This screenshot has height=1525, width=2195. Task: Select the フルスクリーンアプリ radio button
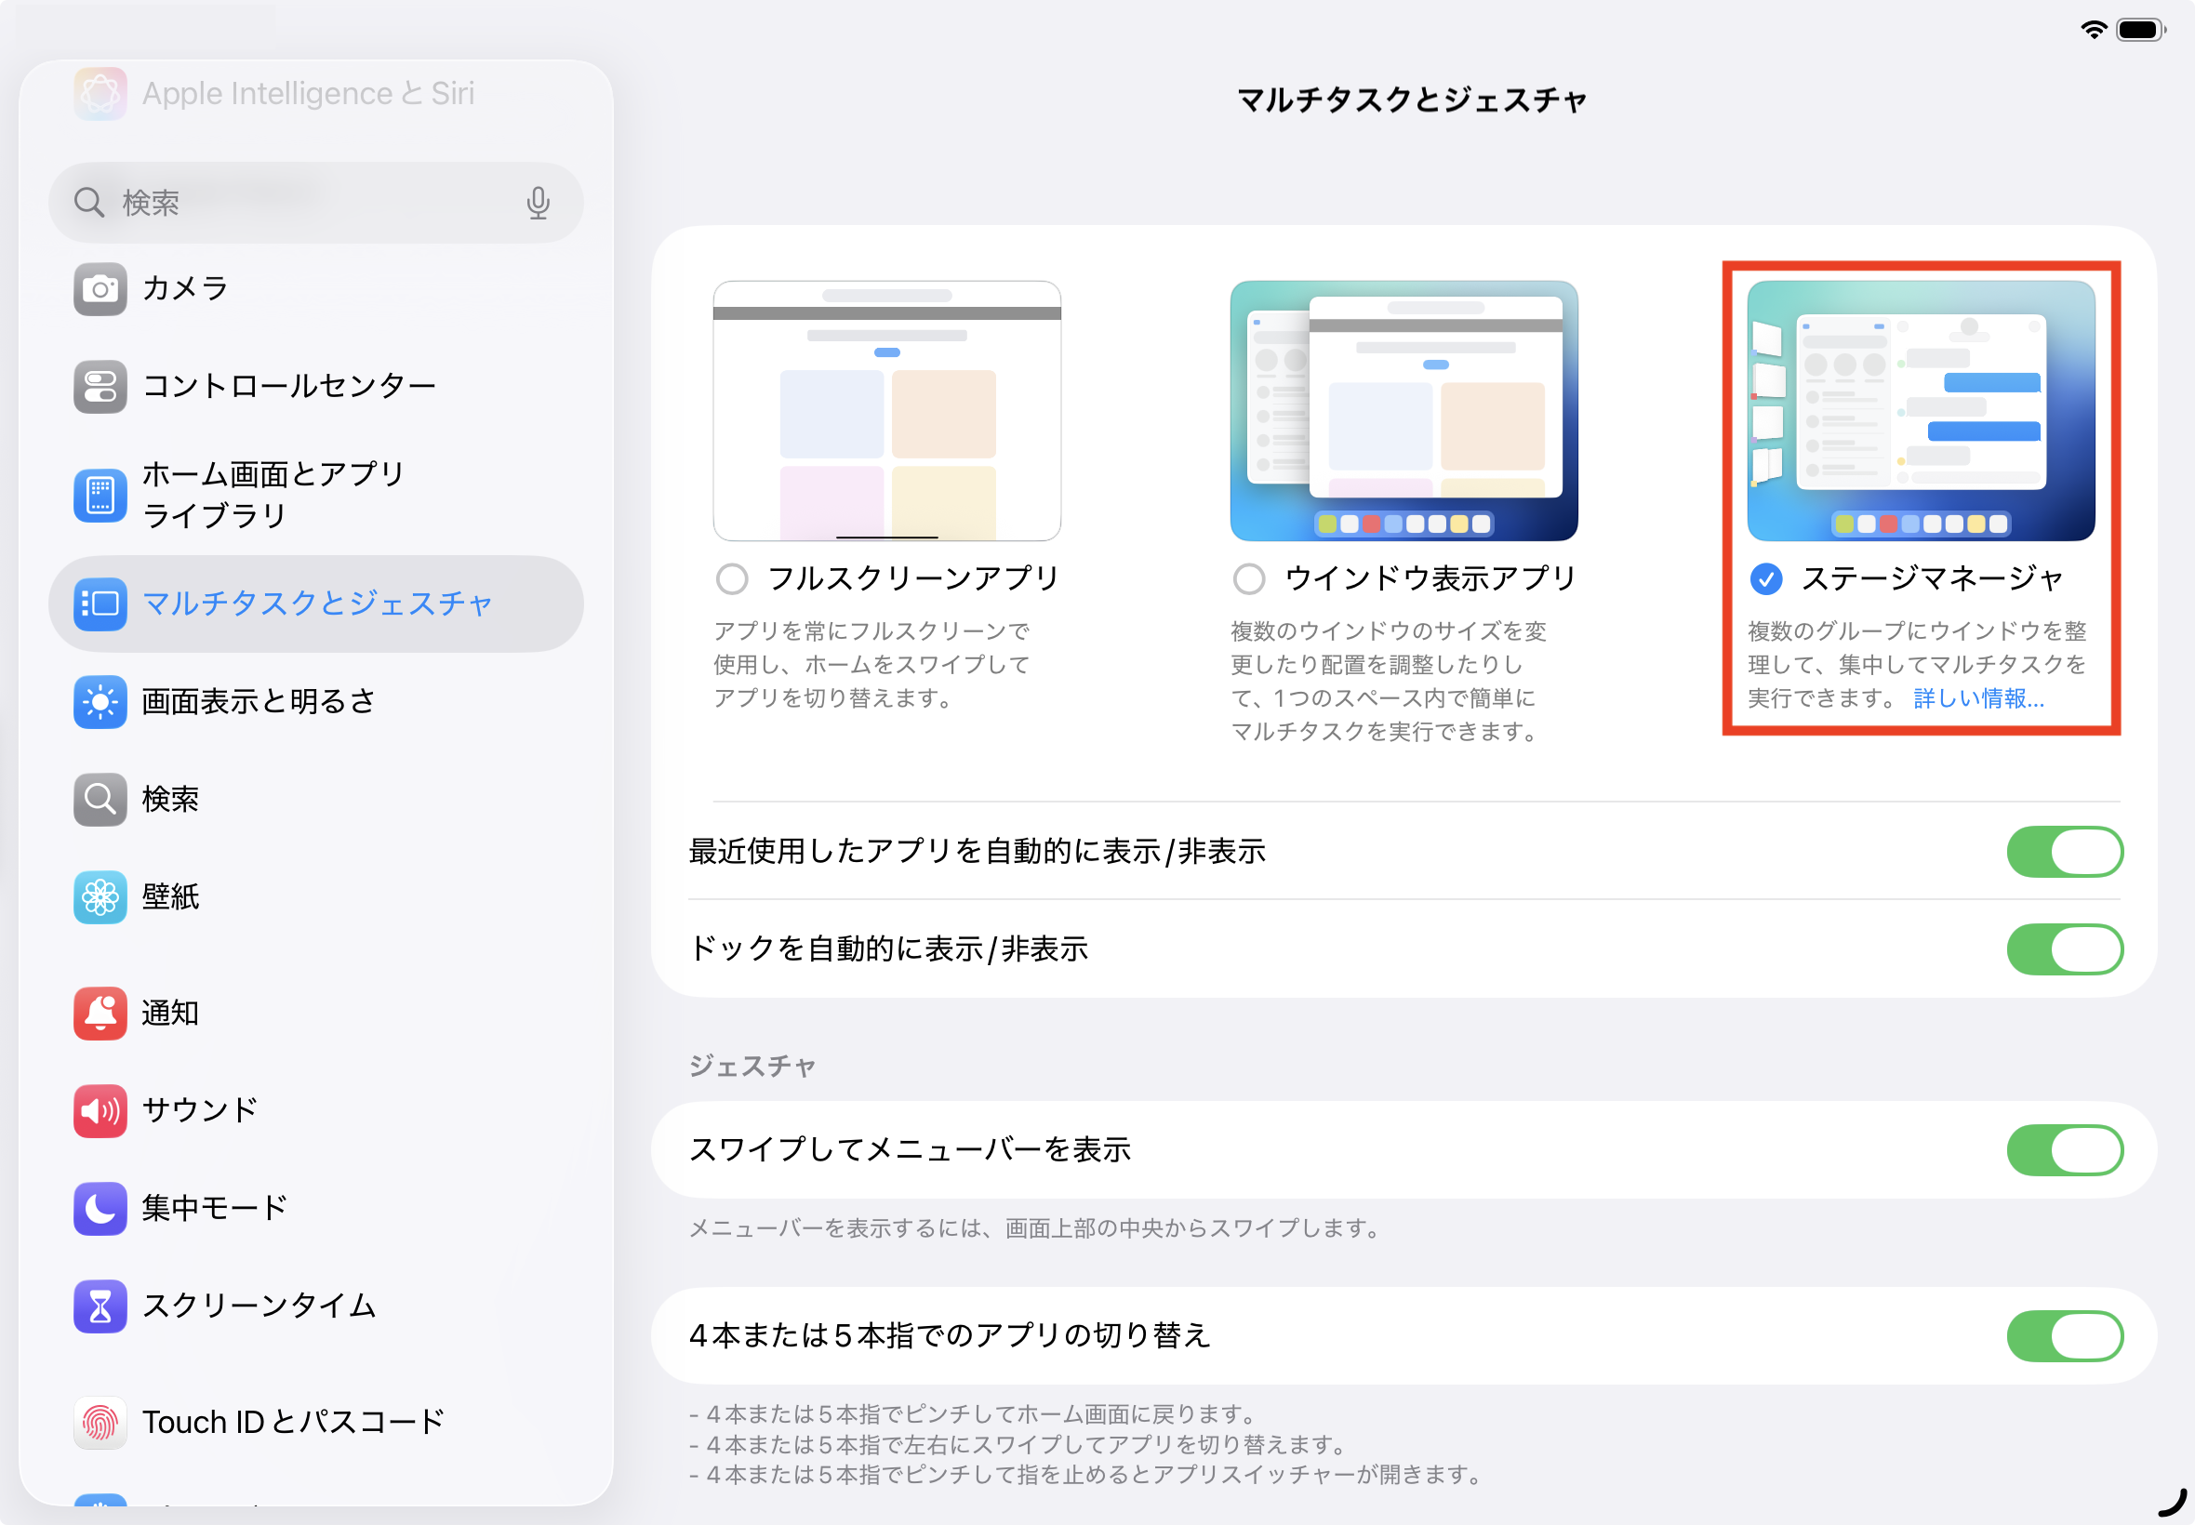click(732, 578)
